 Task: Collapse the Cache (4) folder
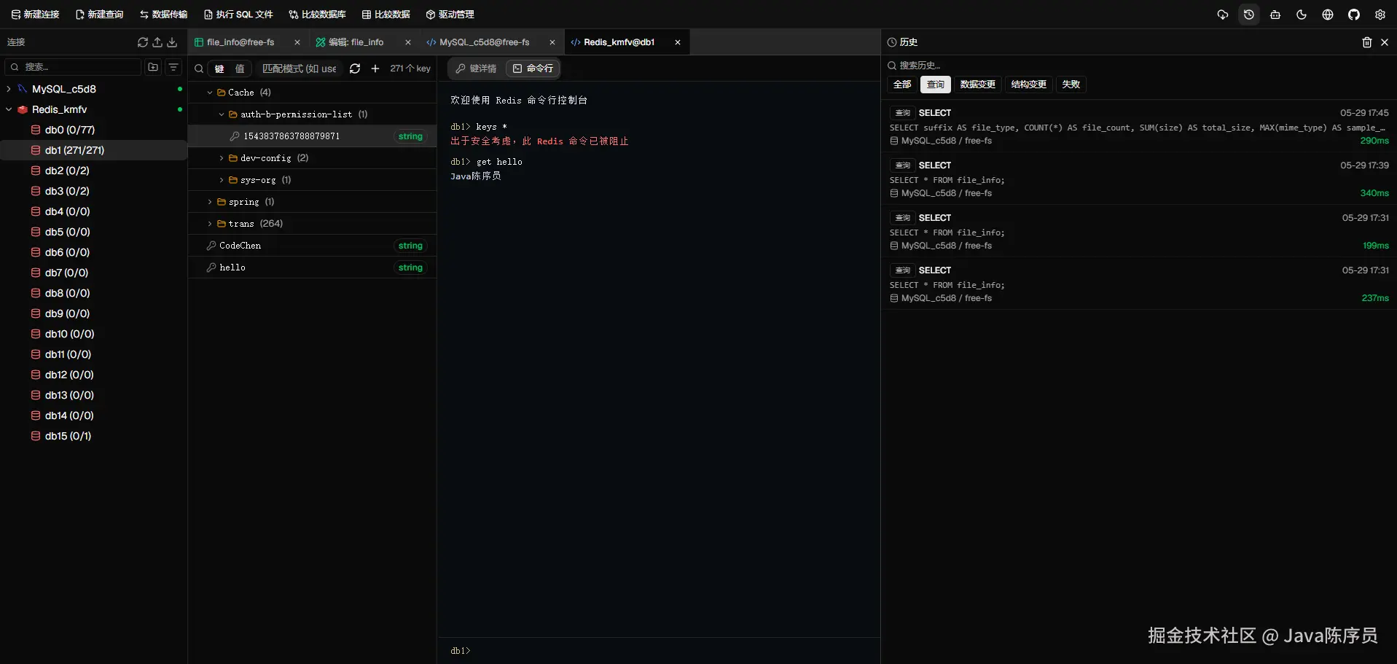click(210, 93)
